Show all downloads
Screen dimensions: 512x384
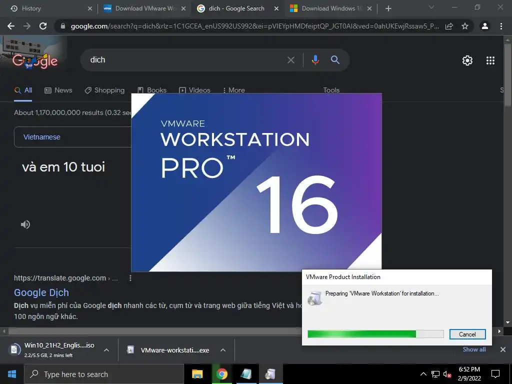pyautogui.click(x=474, y=349)
